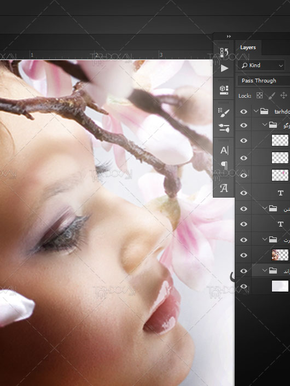290x386 pixels.
Task: Hide white background layer via eye icon
Action: [243, 286]
